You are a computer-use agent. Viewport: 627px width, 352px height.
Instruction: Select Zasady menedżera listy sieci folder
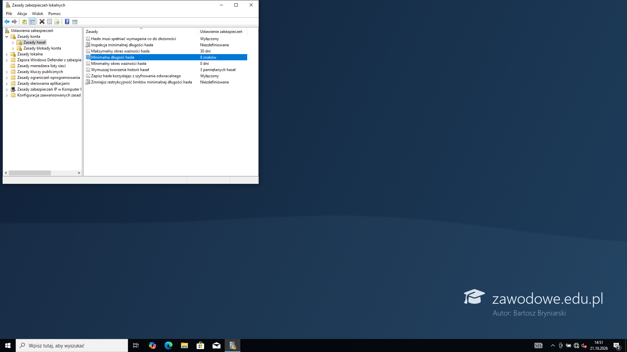[41, 66]
